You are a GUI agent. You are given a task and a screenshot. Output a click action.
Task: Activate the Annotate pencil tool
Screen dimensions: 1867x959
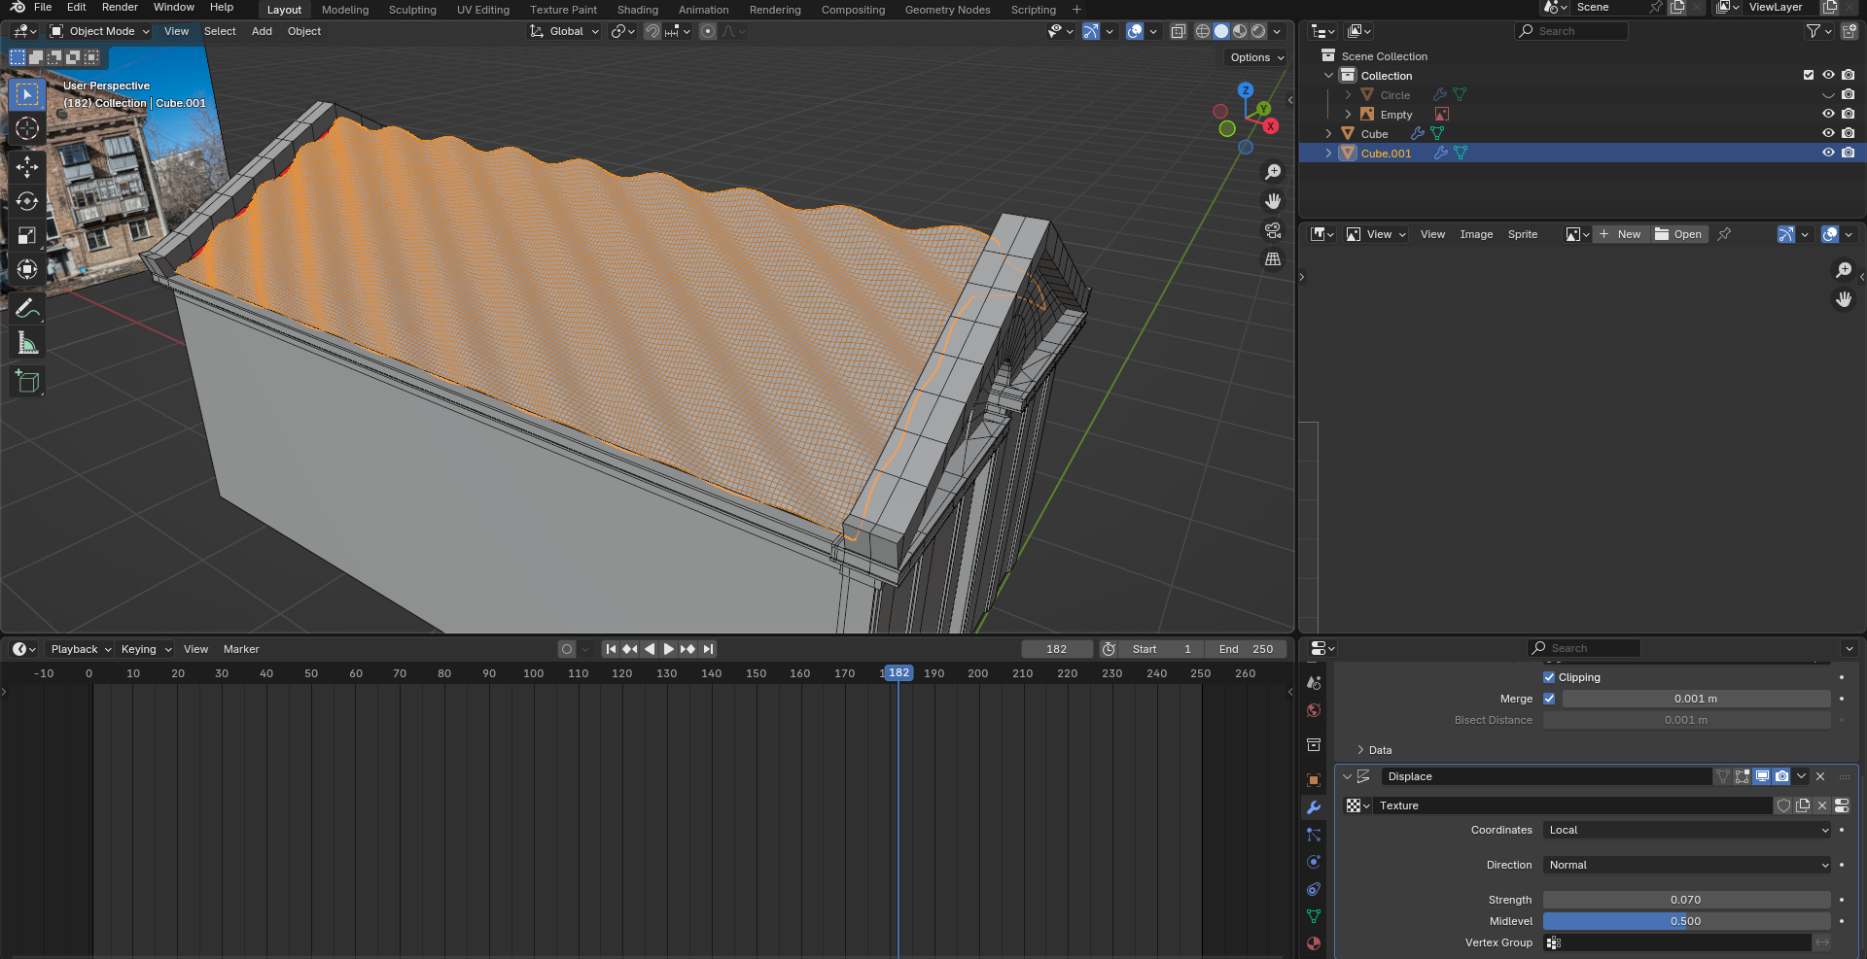tap(27, 309)
